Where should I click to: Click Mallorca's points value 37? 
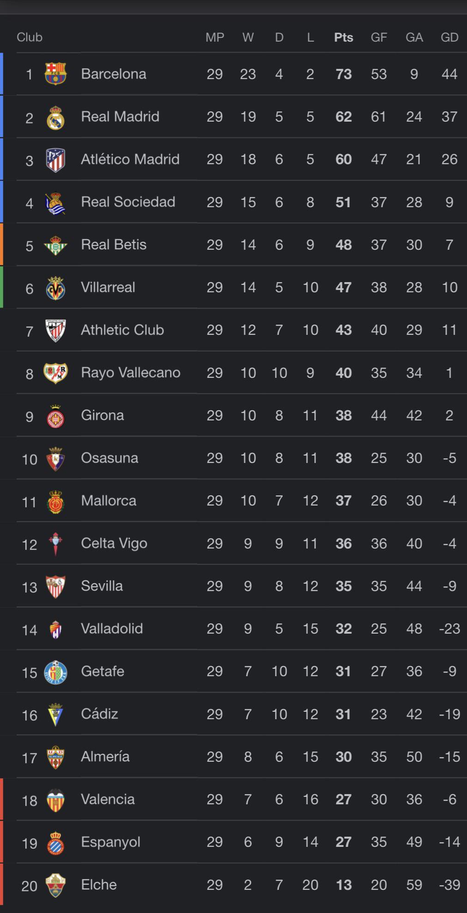pyautogui.click(x=343, y=501)
